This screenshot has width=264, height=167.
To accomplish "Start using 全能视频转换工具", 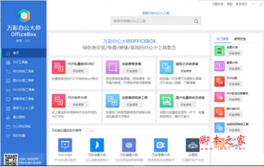I will (235, 130).
